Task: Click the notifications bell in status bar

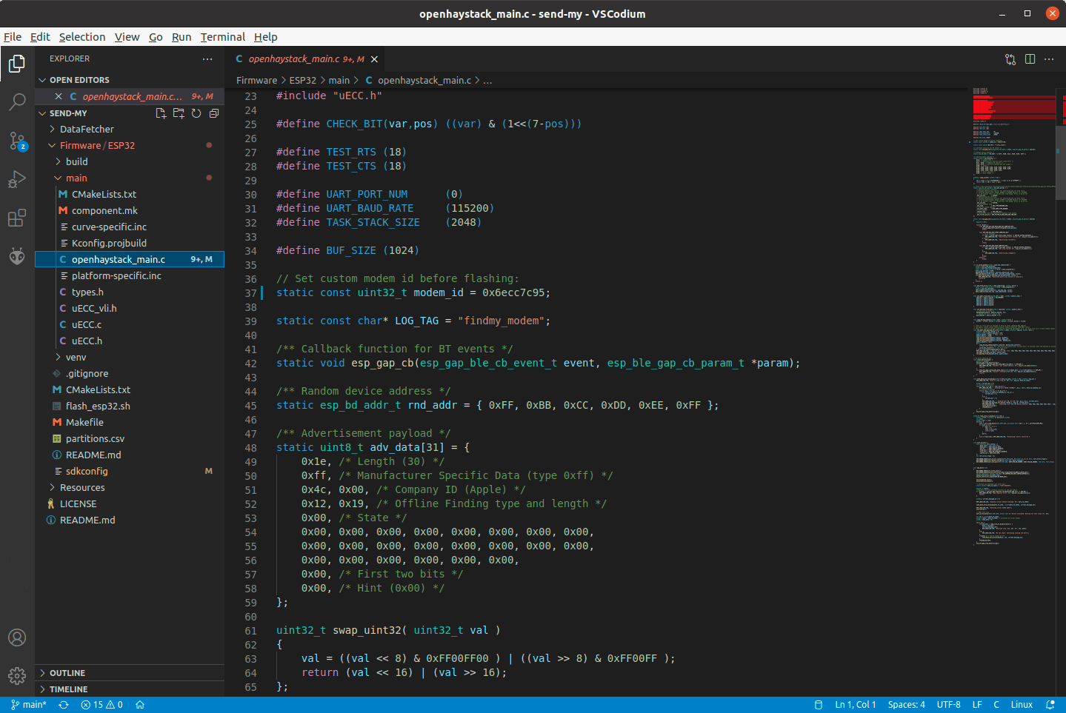Action: [x=1050, y=705]
